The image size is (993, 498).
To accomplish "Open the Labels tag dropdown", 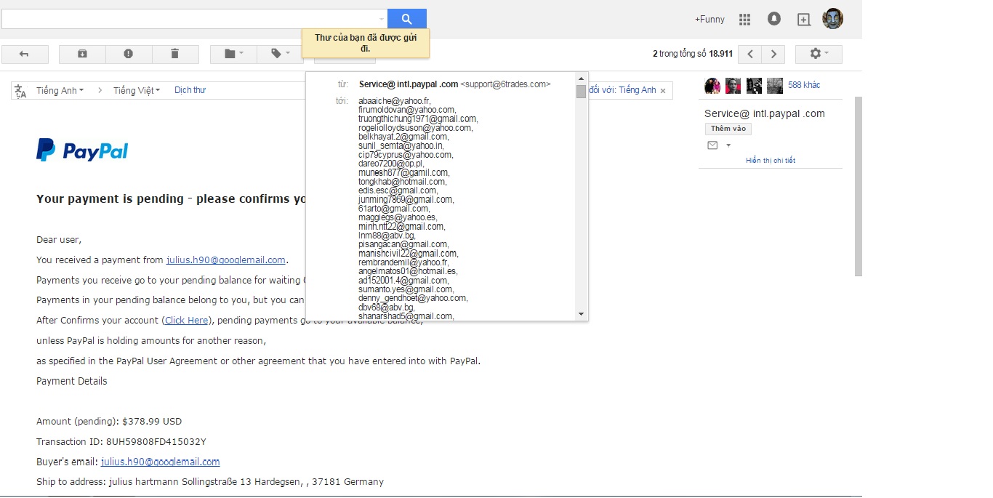I will (281, 54).
